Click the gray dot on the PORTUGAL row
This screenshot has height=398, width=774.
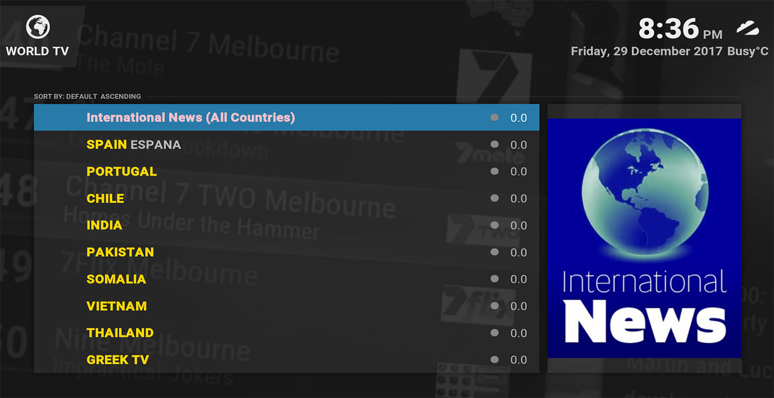coord(494,171)
